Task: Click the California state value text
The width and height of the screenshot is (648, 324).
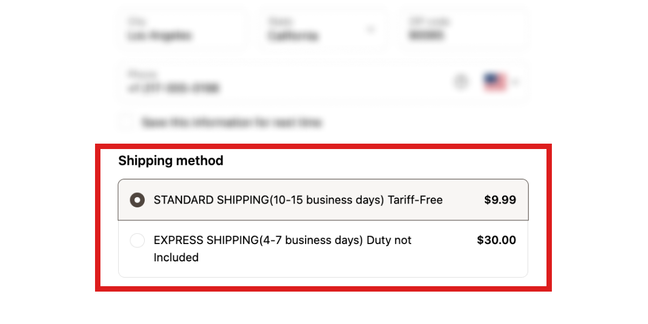Action: pos(293,36)
